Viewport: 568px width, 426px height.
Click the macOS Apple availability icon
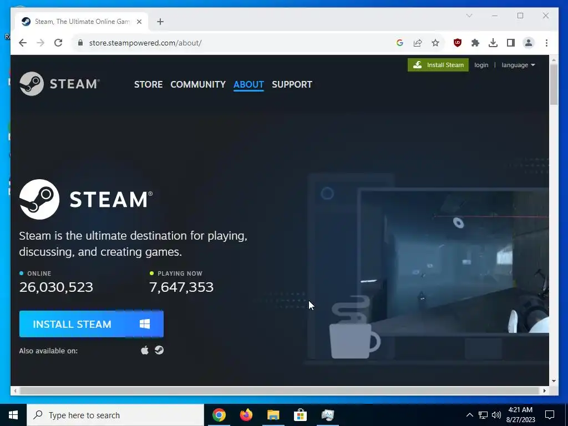145,351
